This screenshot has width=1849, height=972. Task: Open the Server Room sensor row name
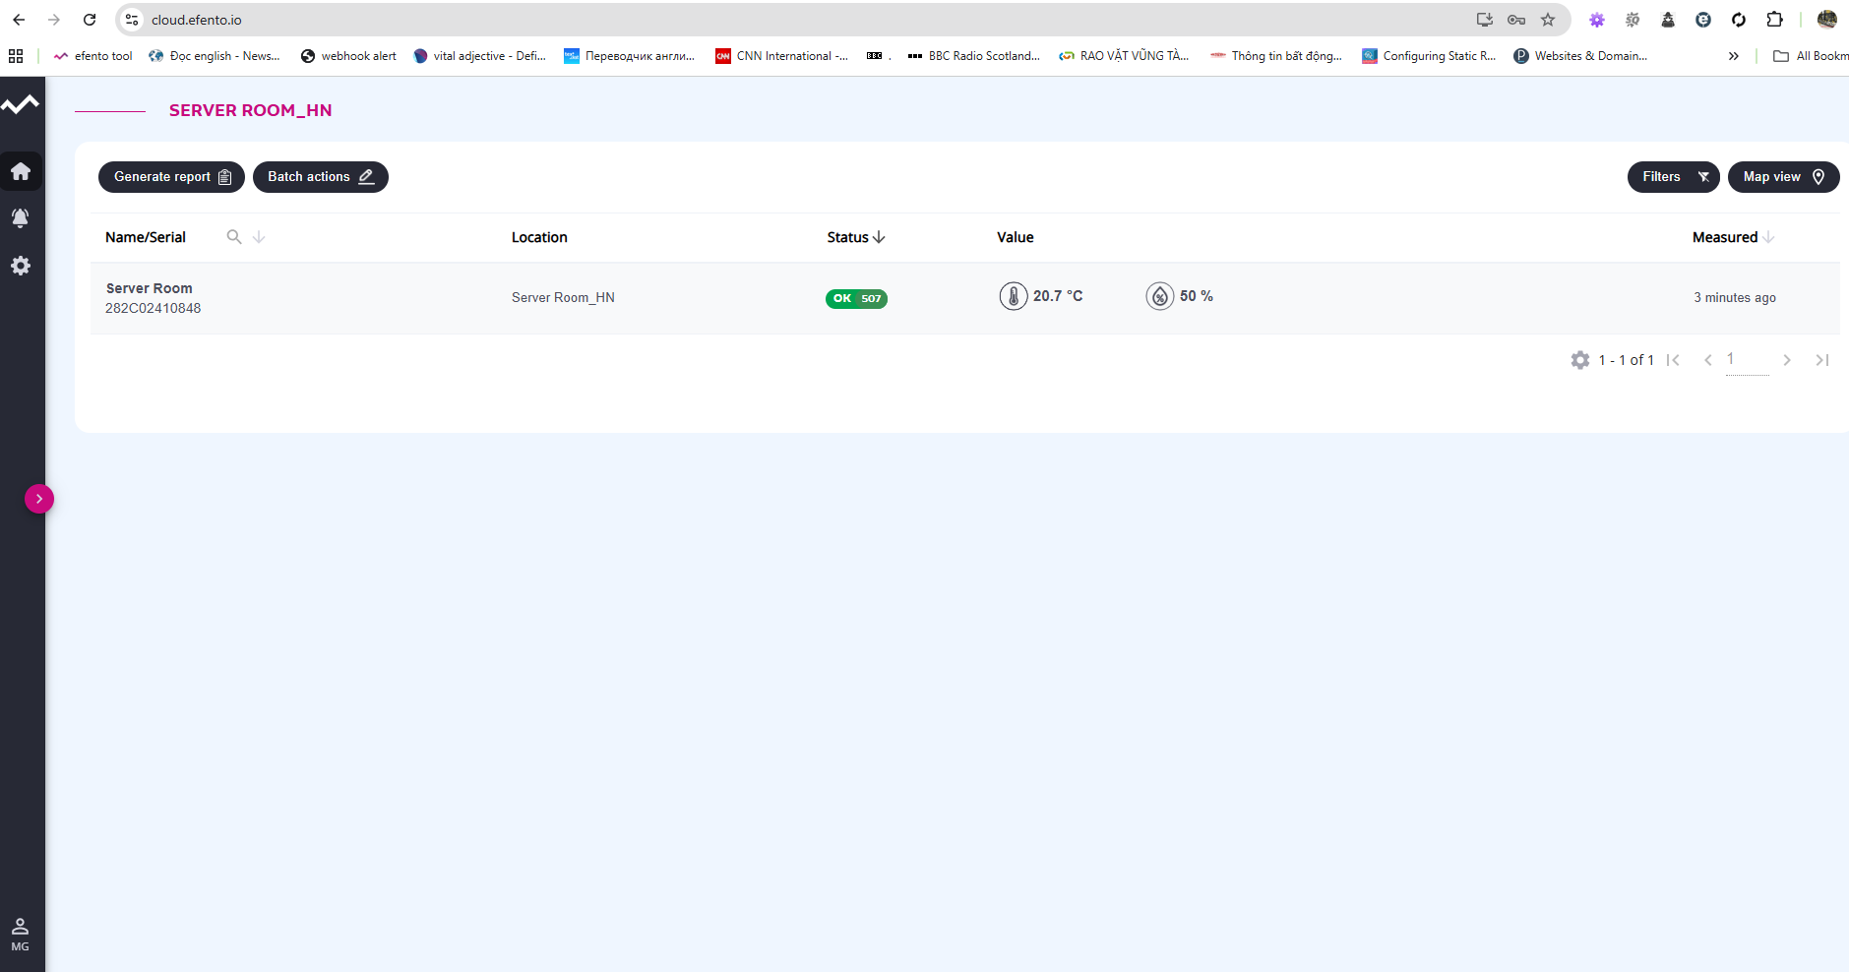150,288
